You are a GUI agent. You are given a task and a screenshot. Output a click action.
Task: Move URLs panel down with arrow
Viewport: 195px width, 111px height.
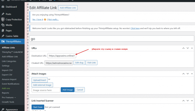pos(188,48)
